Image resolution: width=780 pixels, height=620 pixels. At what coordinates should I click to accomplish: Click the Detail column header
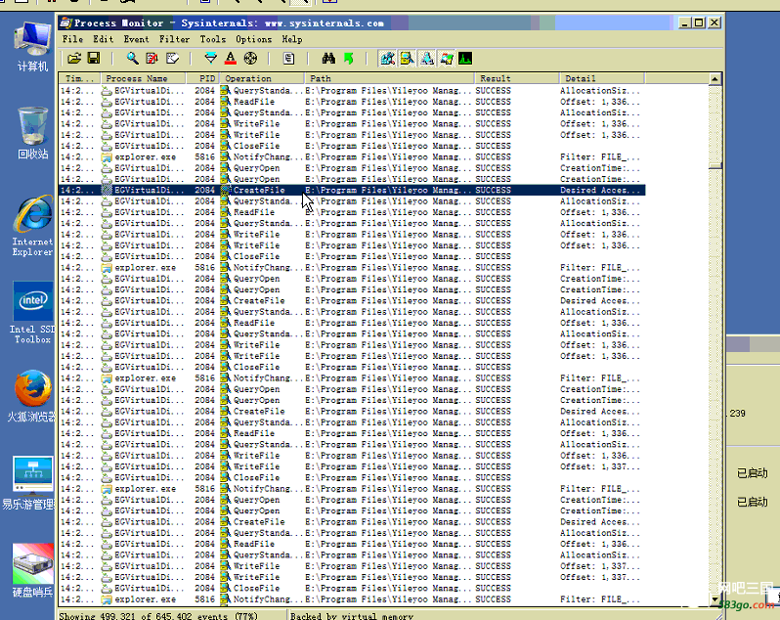point(602,78)
